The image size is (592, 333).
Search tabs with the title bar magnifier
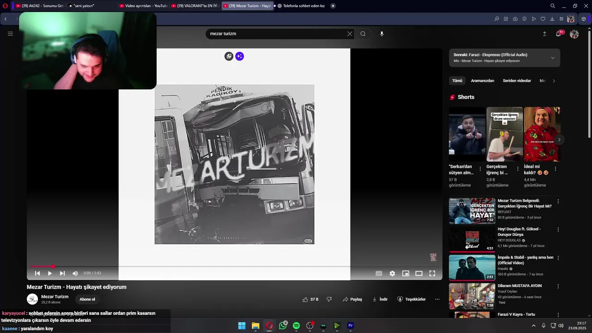(x=553, y=6)
